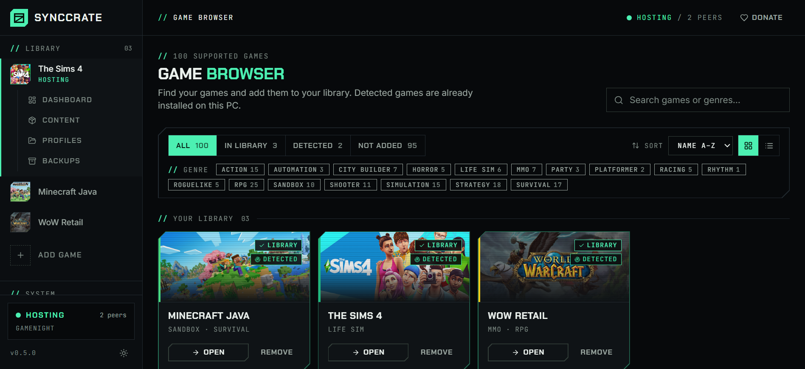This screenshot has width=805, height=369.
Task: Select Minecraft Java in the library sidebar
Action: (x=71, y=192)
